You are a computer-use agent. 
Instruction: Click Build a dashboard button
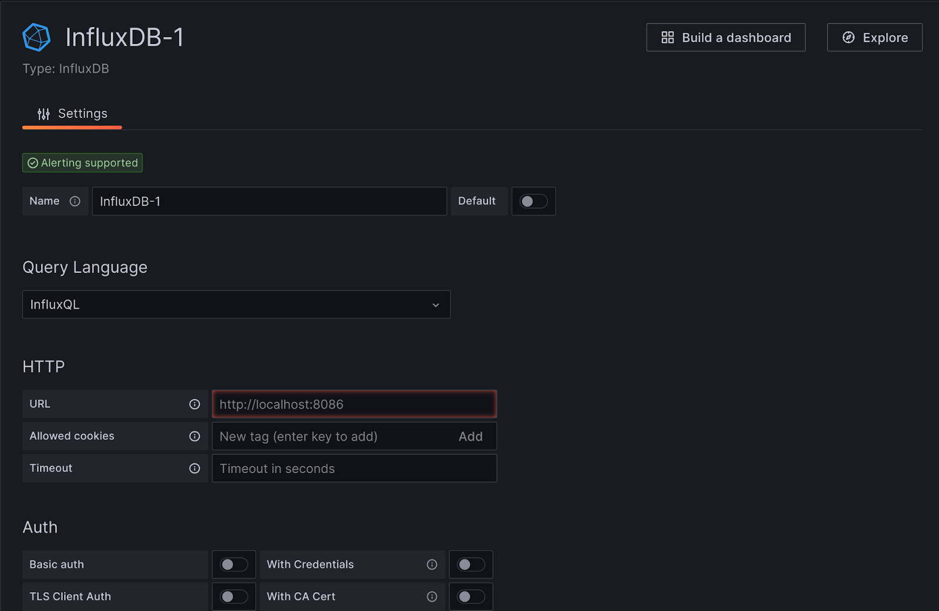tap(726, 38)
